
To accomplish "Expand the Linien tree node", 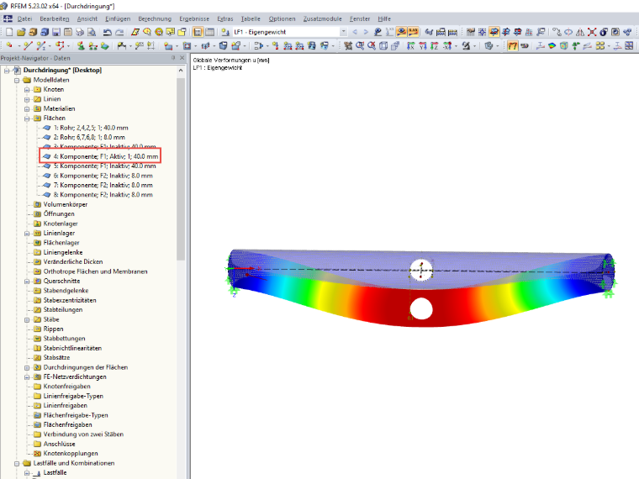I will pyautogui.click(x=27, y=99).
